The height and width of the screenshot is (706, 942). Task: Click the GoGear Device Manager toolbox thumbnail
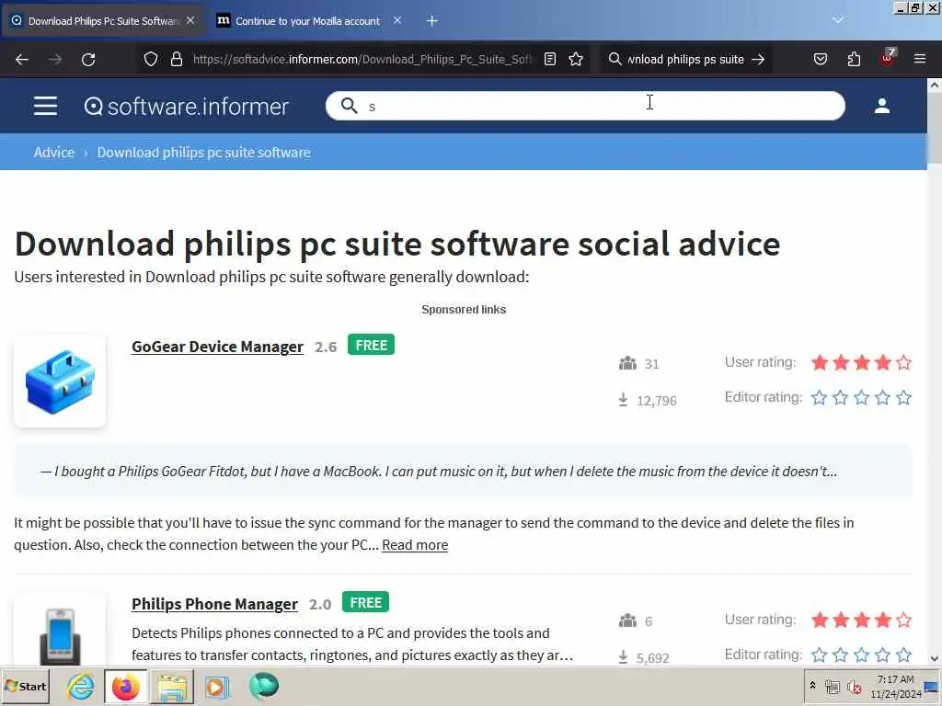coord(60,381)
